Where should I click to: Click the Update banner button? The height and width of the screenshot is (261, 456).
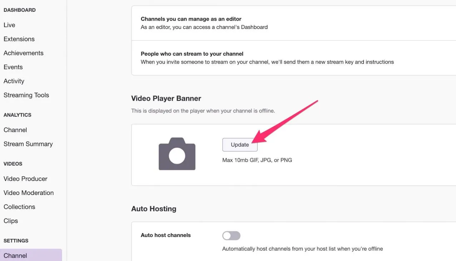[240, 145]
